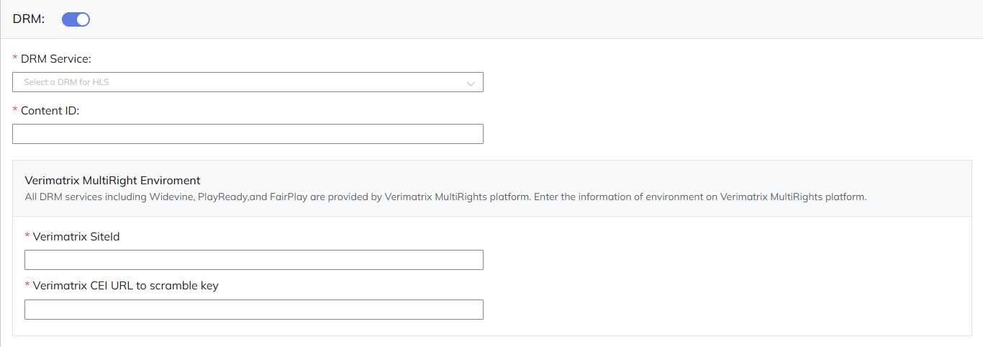
Task: Click the required asterisk next to Verimatrix SiteId
Action: click(27, 237)
